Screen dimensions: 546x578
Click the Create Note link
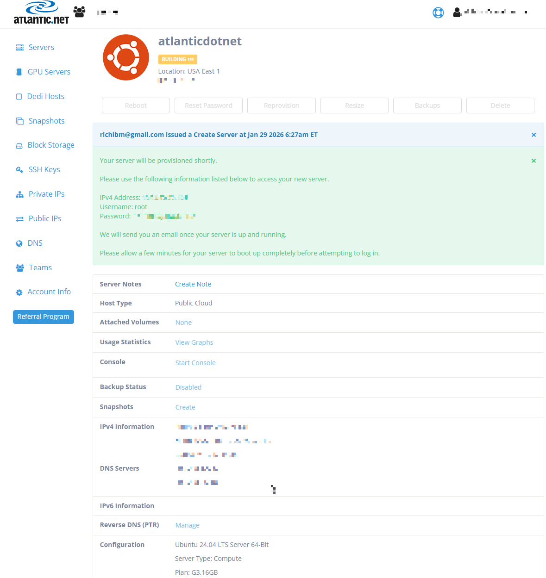point(193,284)
